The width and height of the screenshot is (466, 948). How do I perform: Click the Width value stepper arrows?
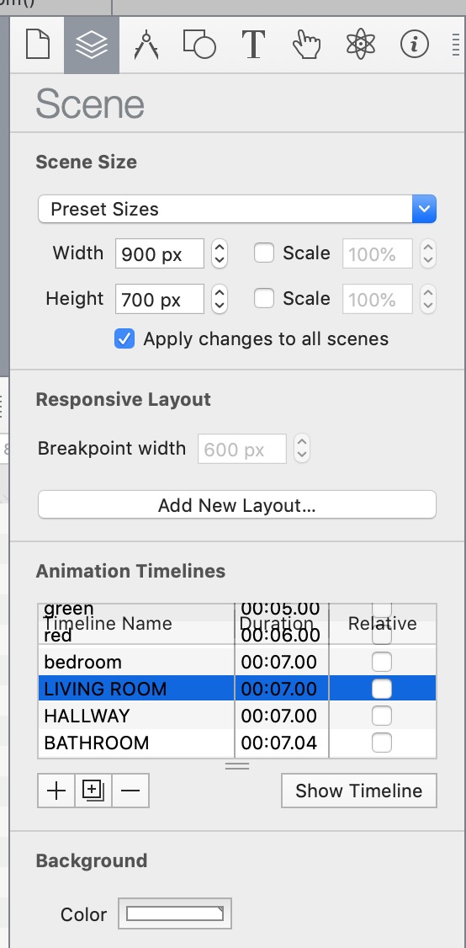(x=220, y=253)
